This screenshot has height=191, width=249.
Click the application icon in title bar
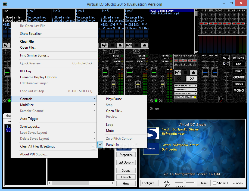5,4
